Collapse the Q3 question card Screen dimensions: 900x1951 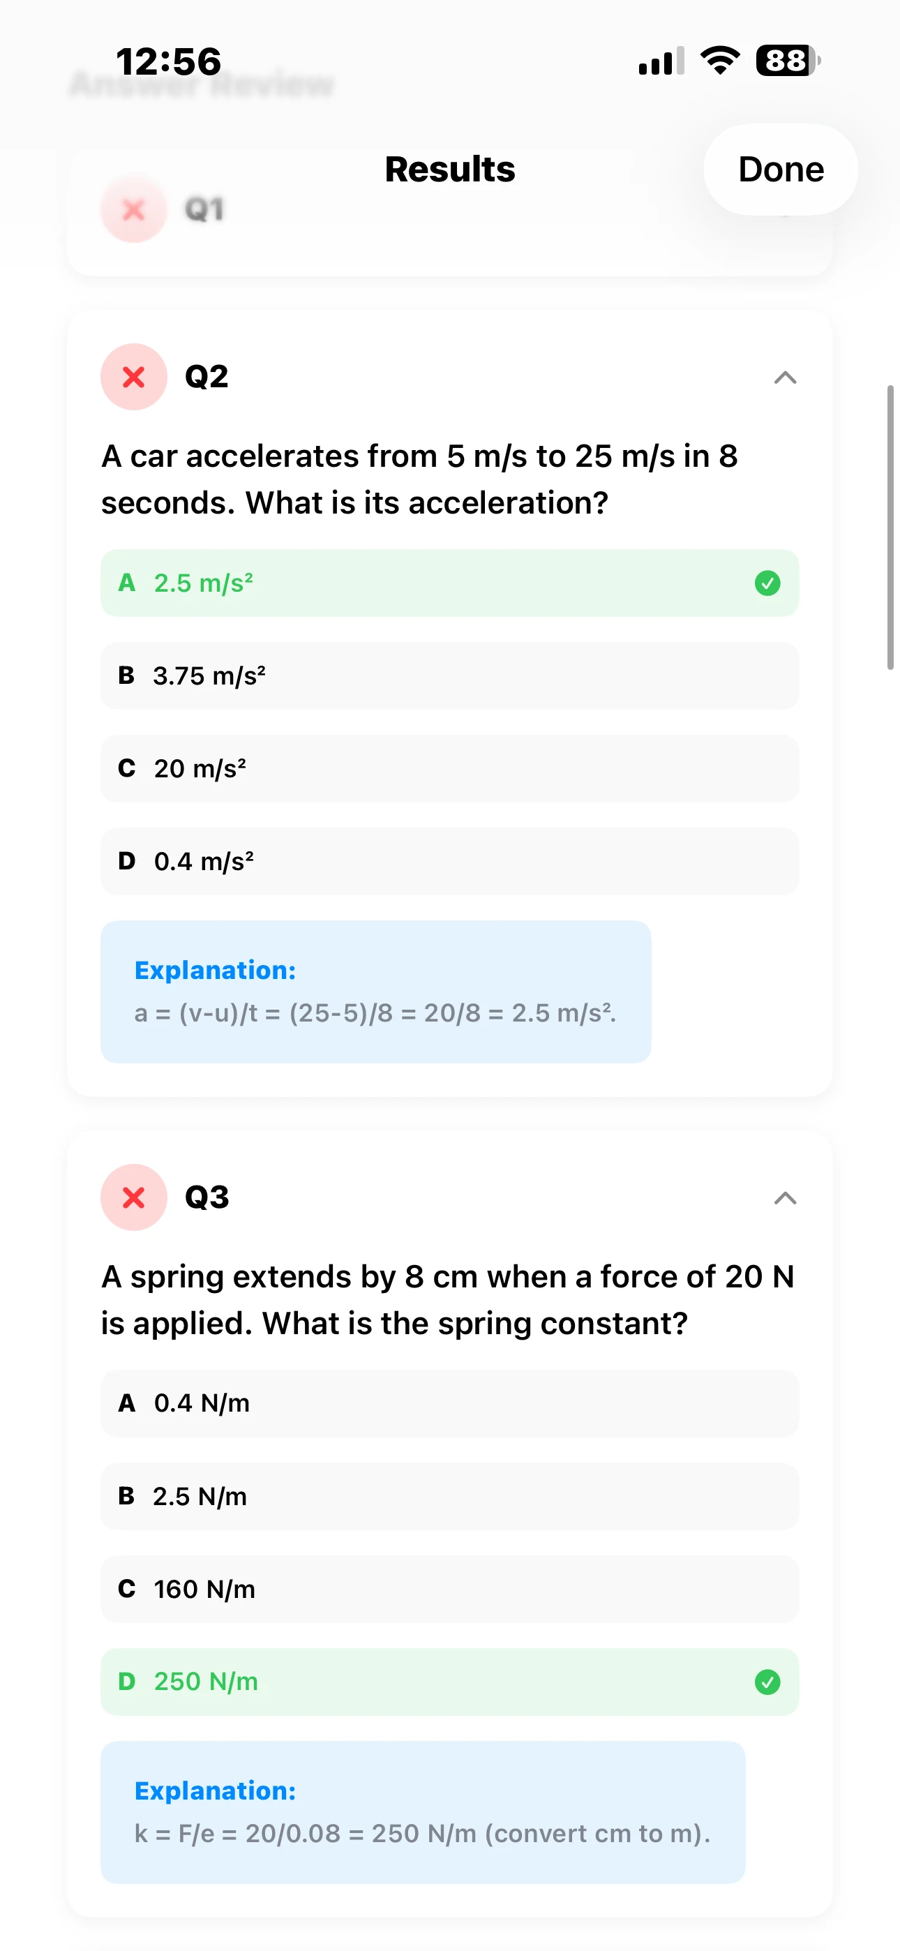[786, 1197]
